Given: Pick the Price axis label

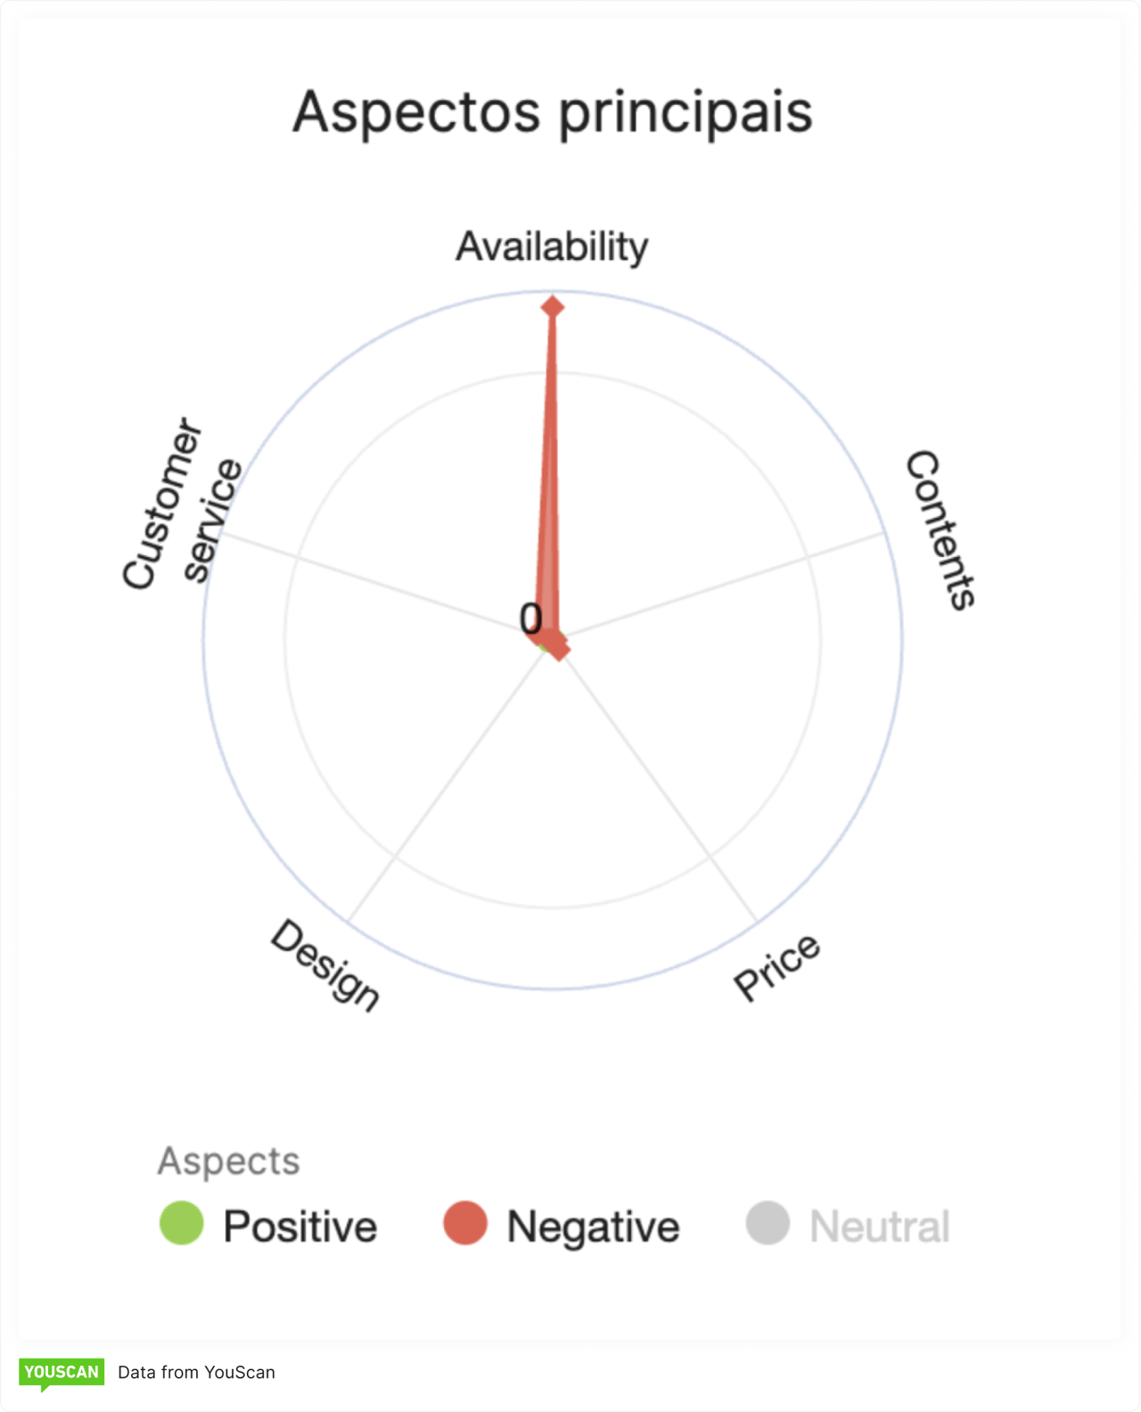Looking at the screenshot, I should coord(776,966).
